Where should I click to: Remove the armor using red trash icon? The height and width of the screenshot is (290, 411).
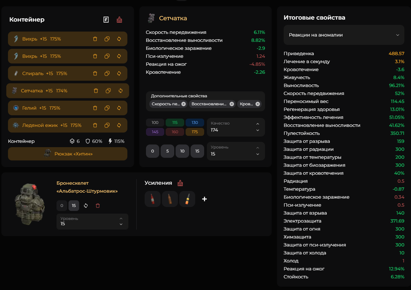coord(98,206)
